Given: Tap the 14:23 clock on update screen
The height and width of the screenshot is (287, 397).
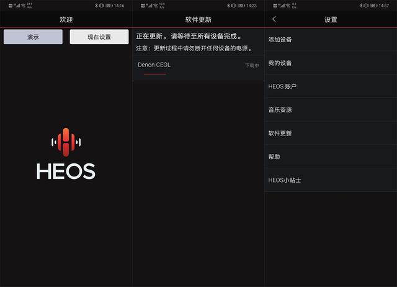Looking at the screenshot, I should pos(251,6).
